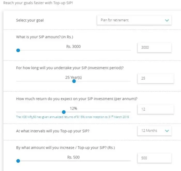181x171 pixels.
Task: Focus the investment period 25 input box
Action: 155,78
